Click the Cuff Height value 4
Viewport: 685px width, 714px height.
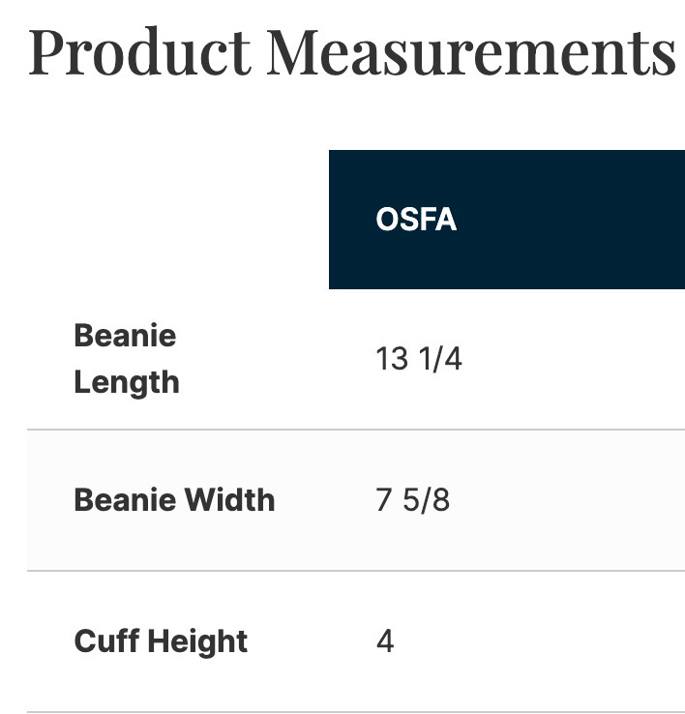385,641
